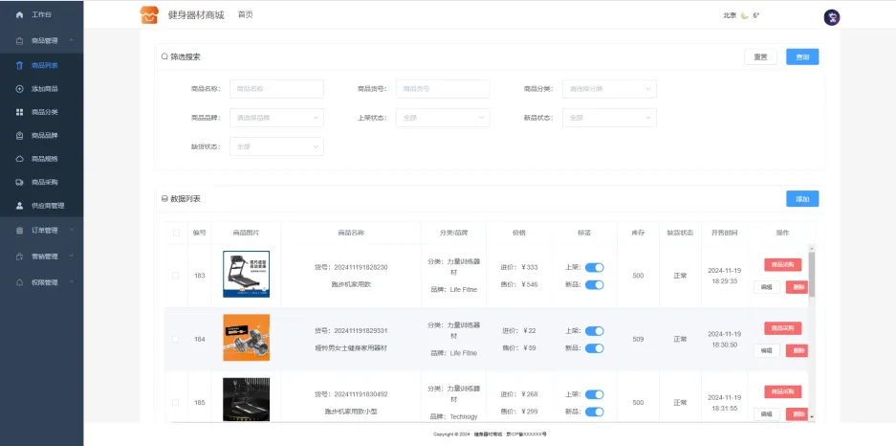This screenshot has width=896, height=446.
Task: Click the 商品列表 icon in sidebar
Action: coord(19,65)
